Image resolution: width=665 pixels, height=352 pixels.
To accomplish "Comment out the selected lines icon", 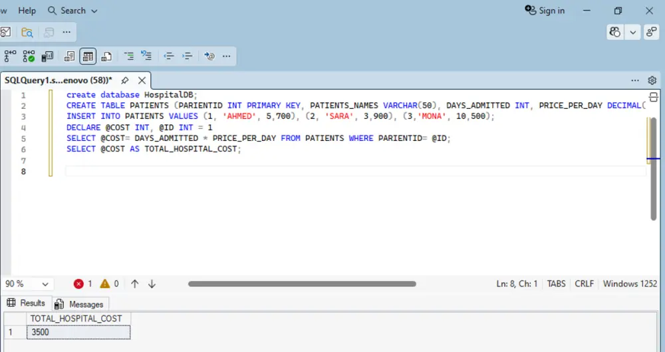I will (x=128, y=56).
